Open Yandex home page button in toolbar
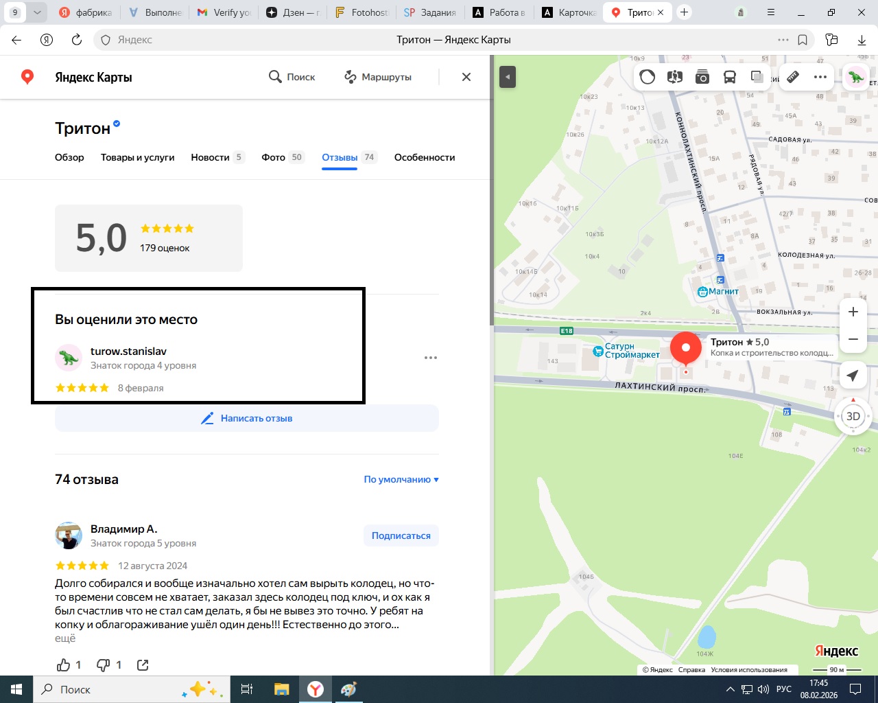The height and width of the screenshot is (703, 878). 47,40
